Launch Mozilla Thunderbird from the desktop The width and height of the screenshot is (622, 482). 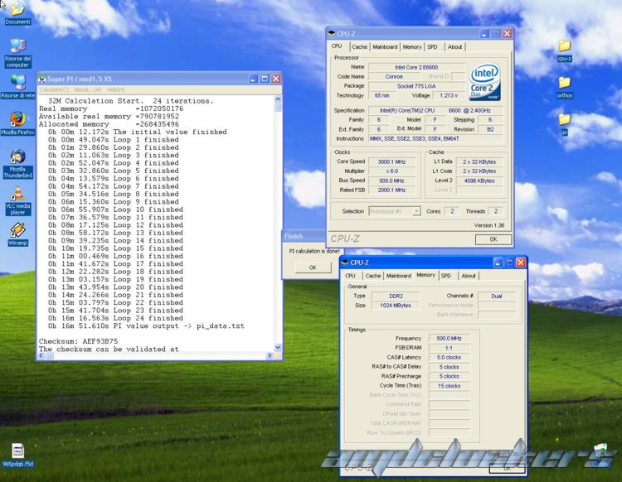click(17, 157)
